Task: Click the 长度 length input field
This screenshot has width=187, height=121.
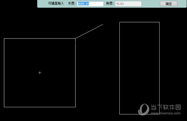Action: [90, 3]
